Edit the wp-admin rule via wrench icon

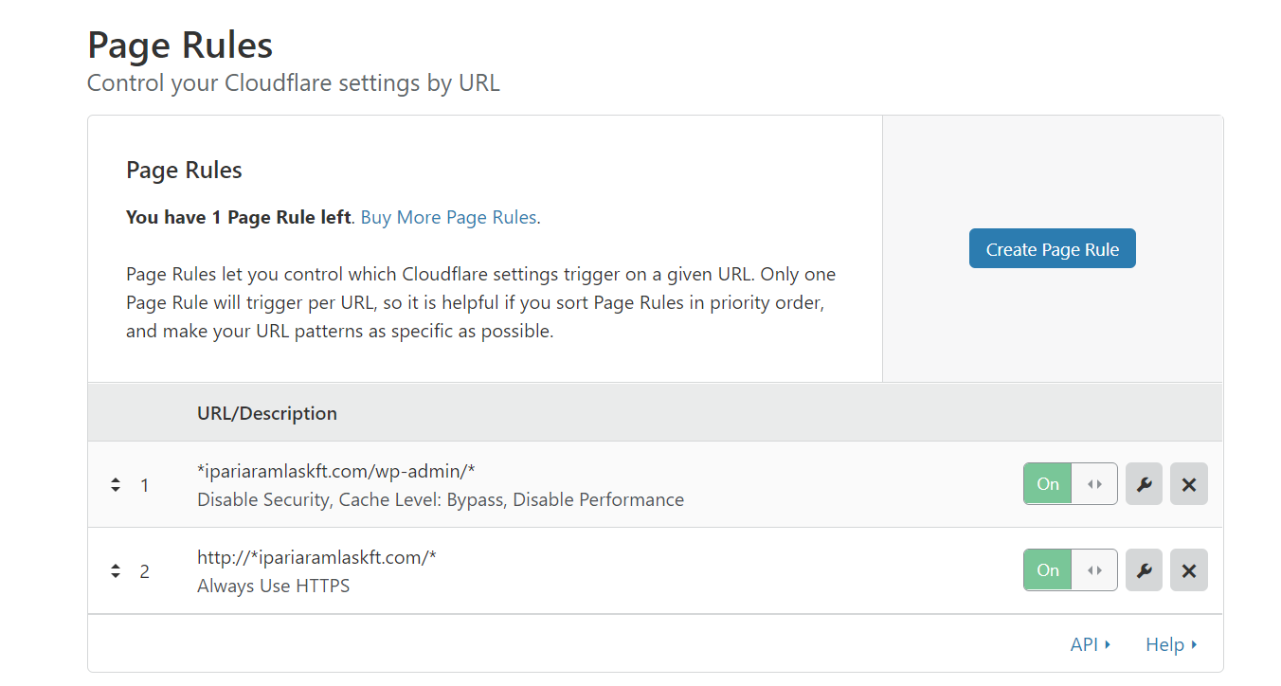(x=1144, y=484)
